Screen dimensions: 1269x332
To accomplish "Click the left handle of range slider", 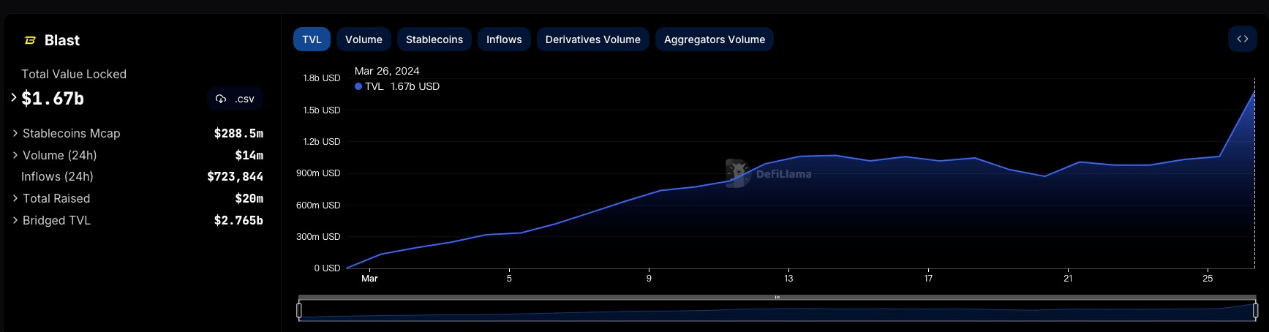I will 299,311.
